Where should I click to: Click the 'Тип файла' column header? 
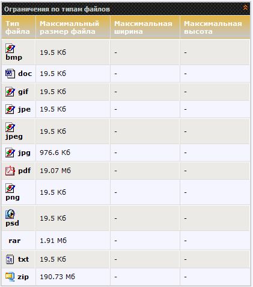(19, 27)
